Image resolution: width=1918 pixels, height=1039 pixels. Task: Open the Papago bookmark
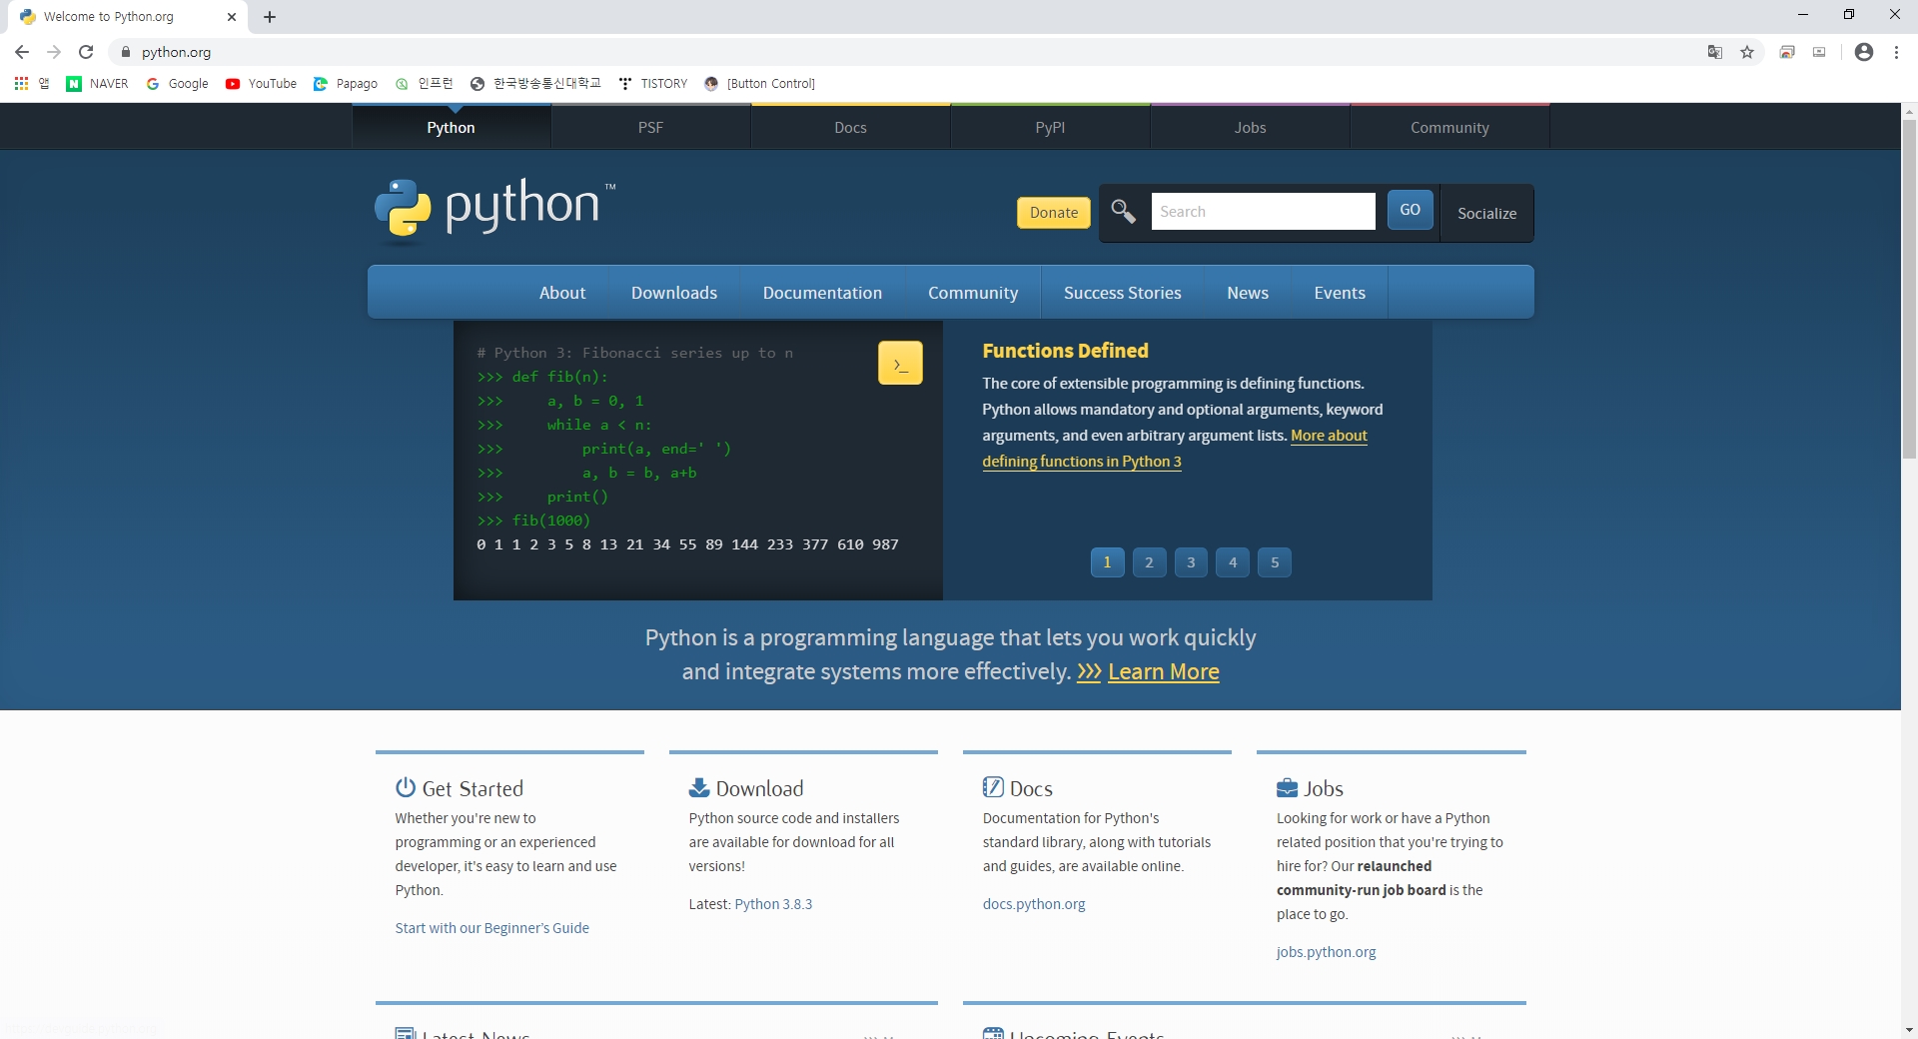pos(346,84)
